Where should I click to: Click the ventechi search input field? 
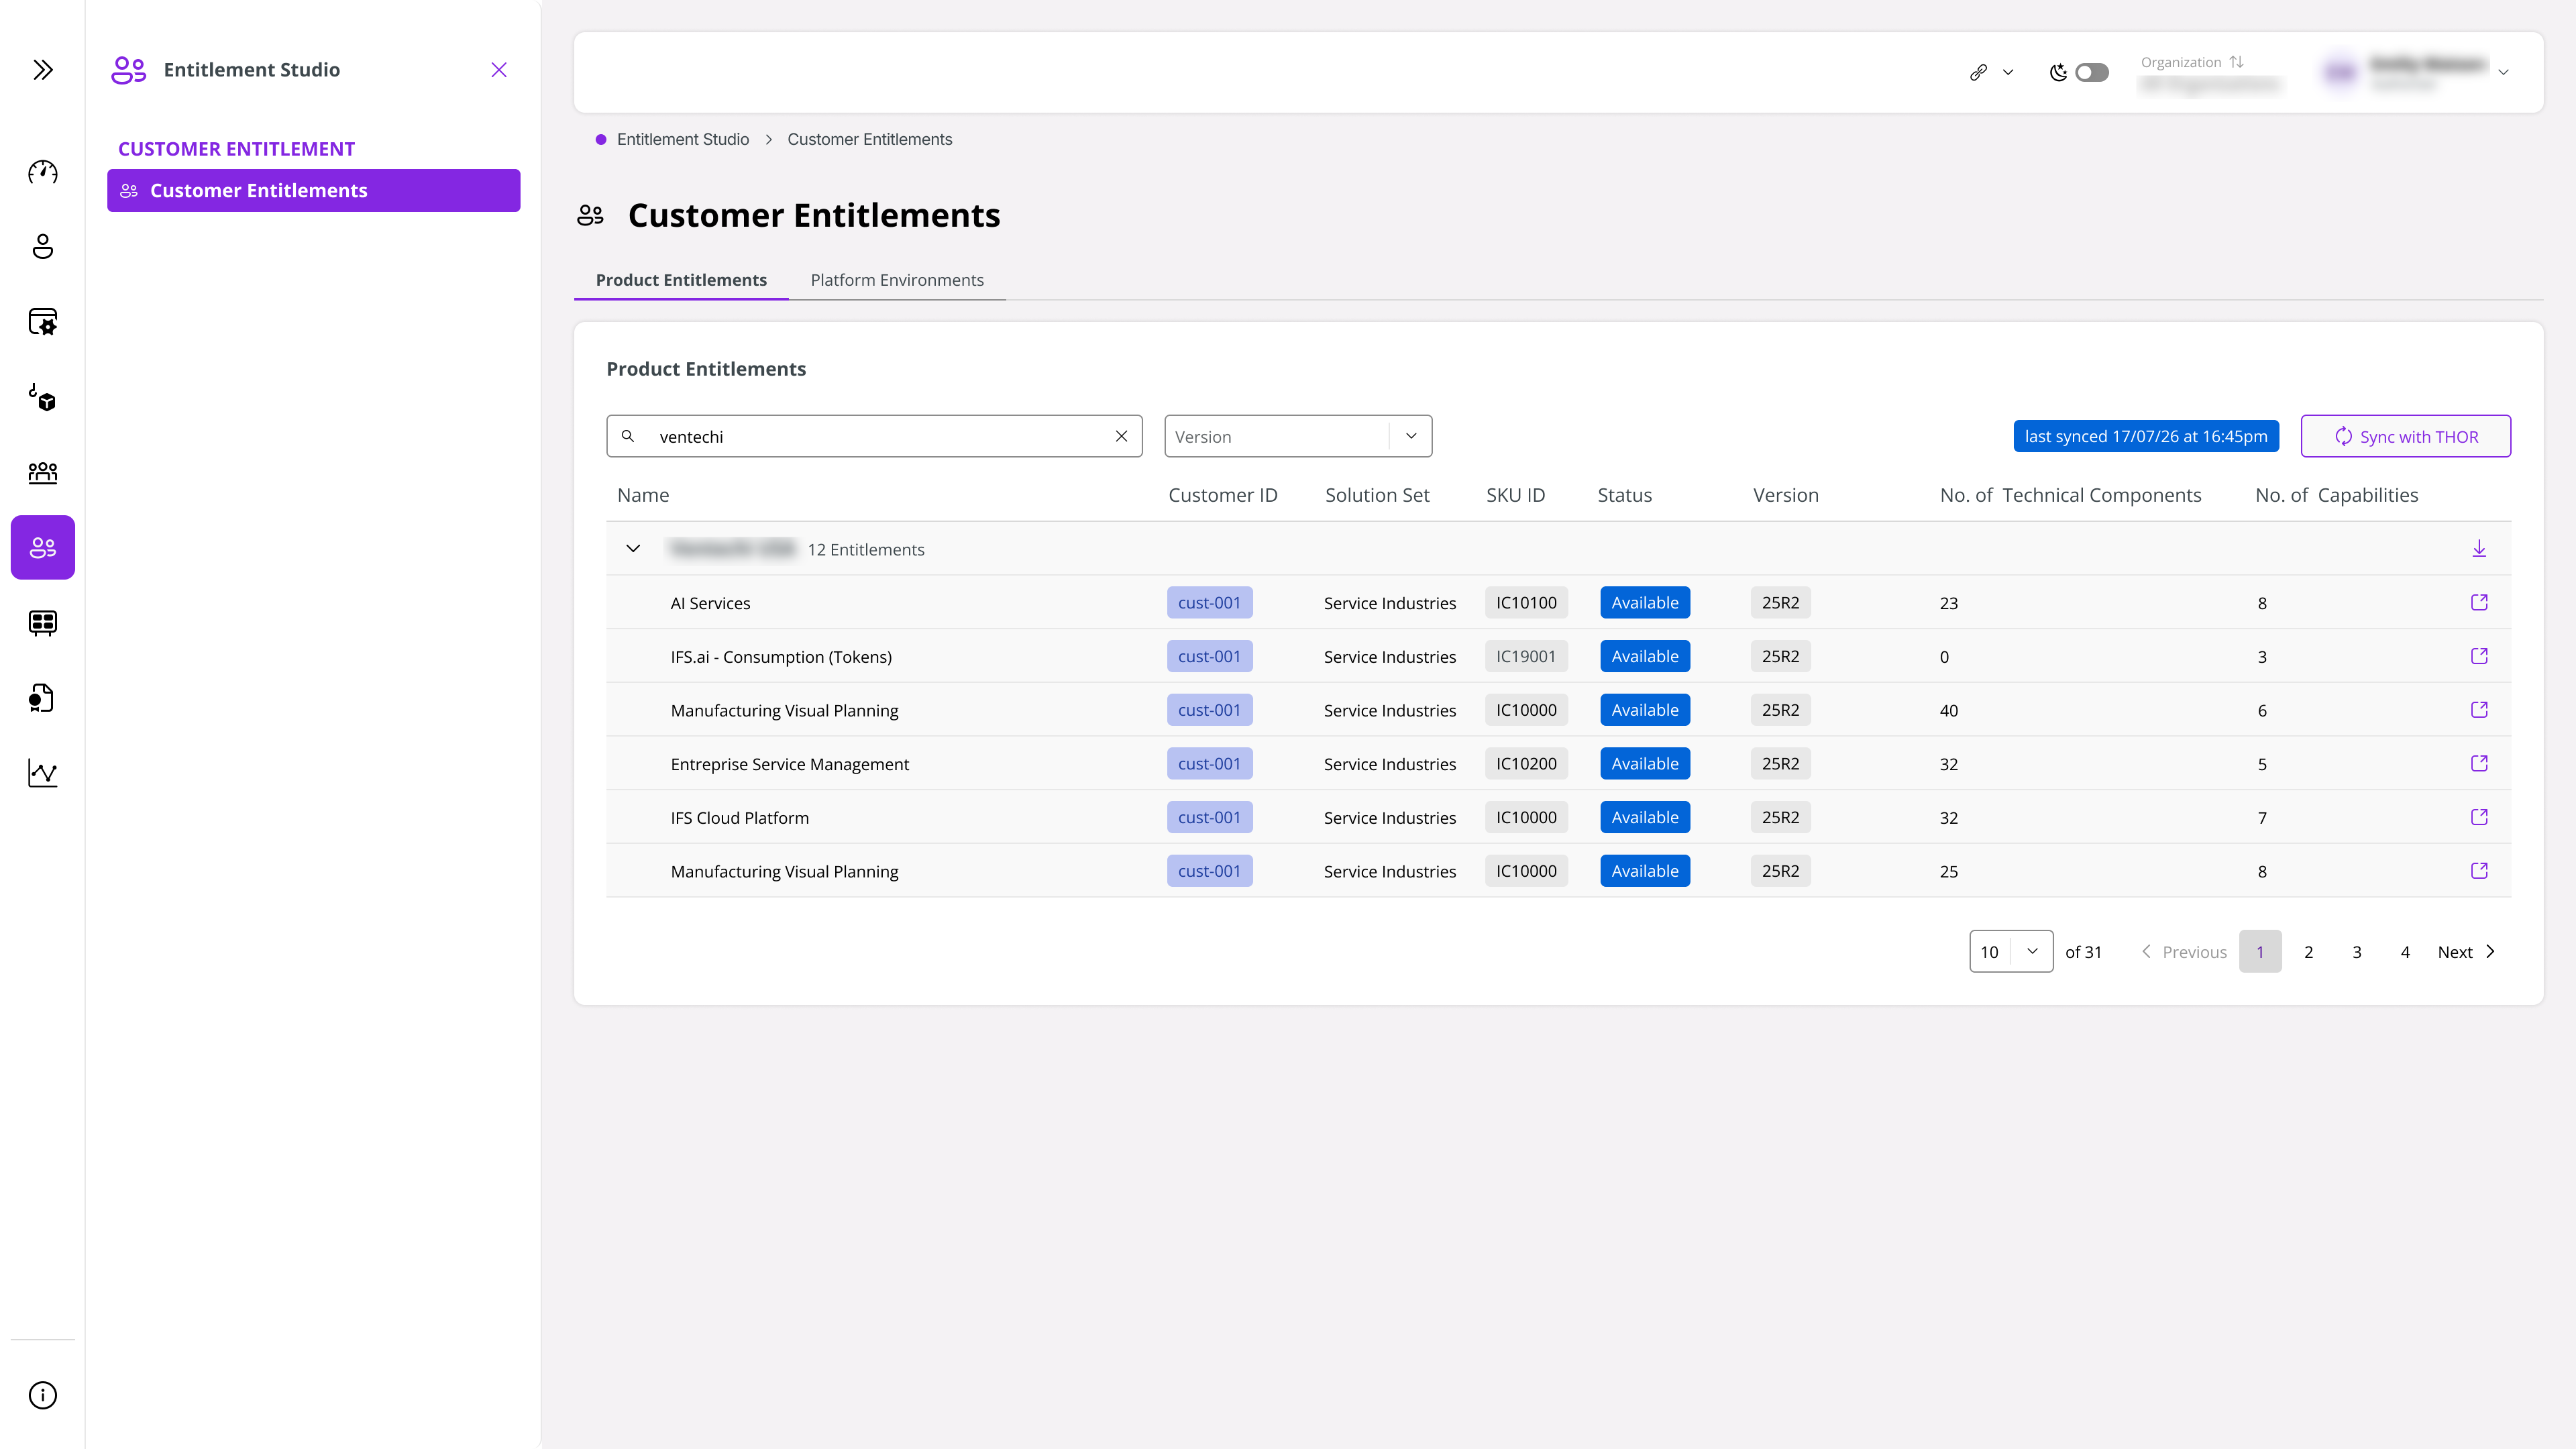tap(874, 436)
